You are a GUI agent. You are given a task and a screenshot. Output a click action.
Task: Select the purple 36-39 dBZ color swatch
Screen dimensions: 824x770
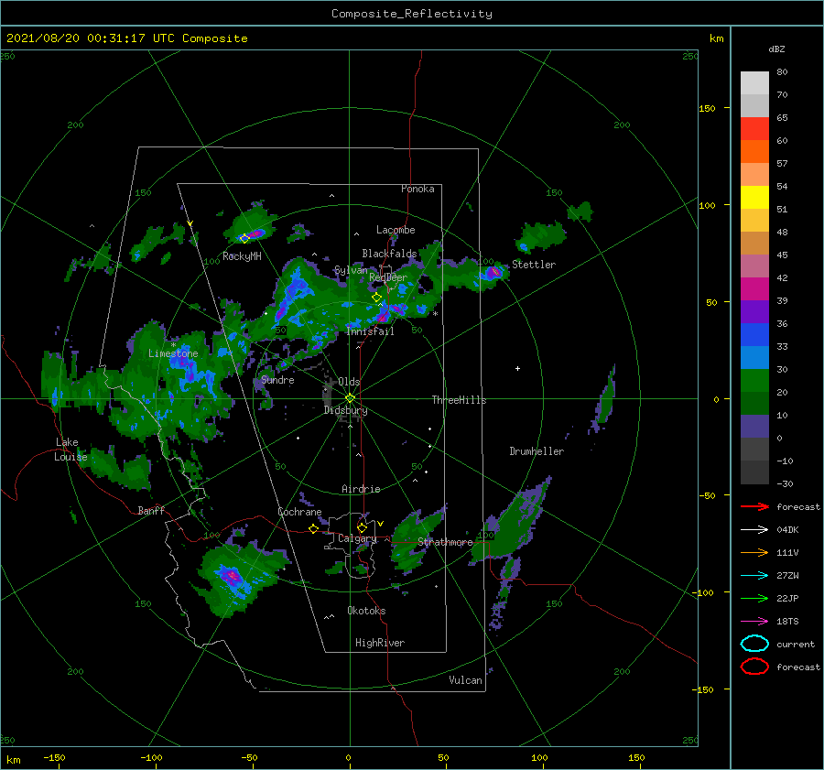pyautogui.click(x=754, y=312)
